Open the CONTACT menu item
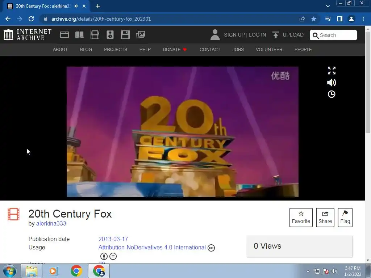The height and width of the screenshot is (278, 371). (210, 49)
